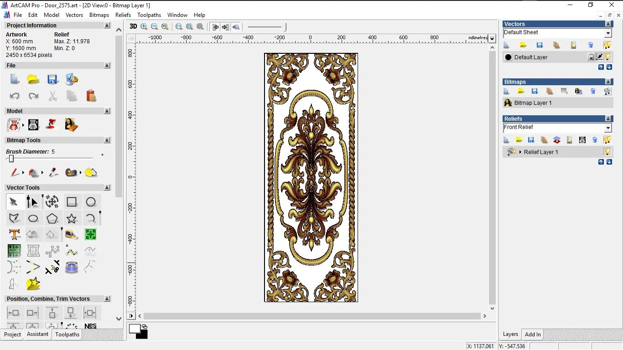623x350 pixels.
Task: Activate the Node Editing tool
Action: pos(32,202)
